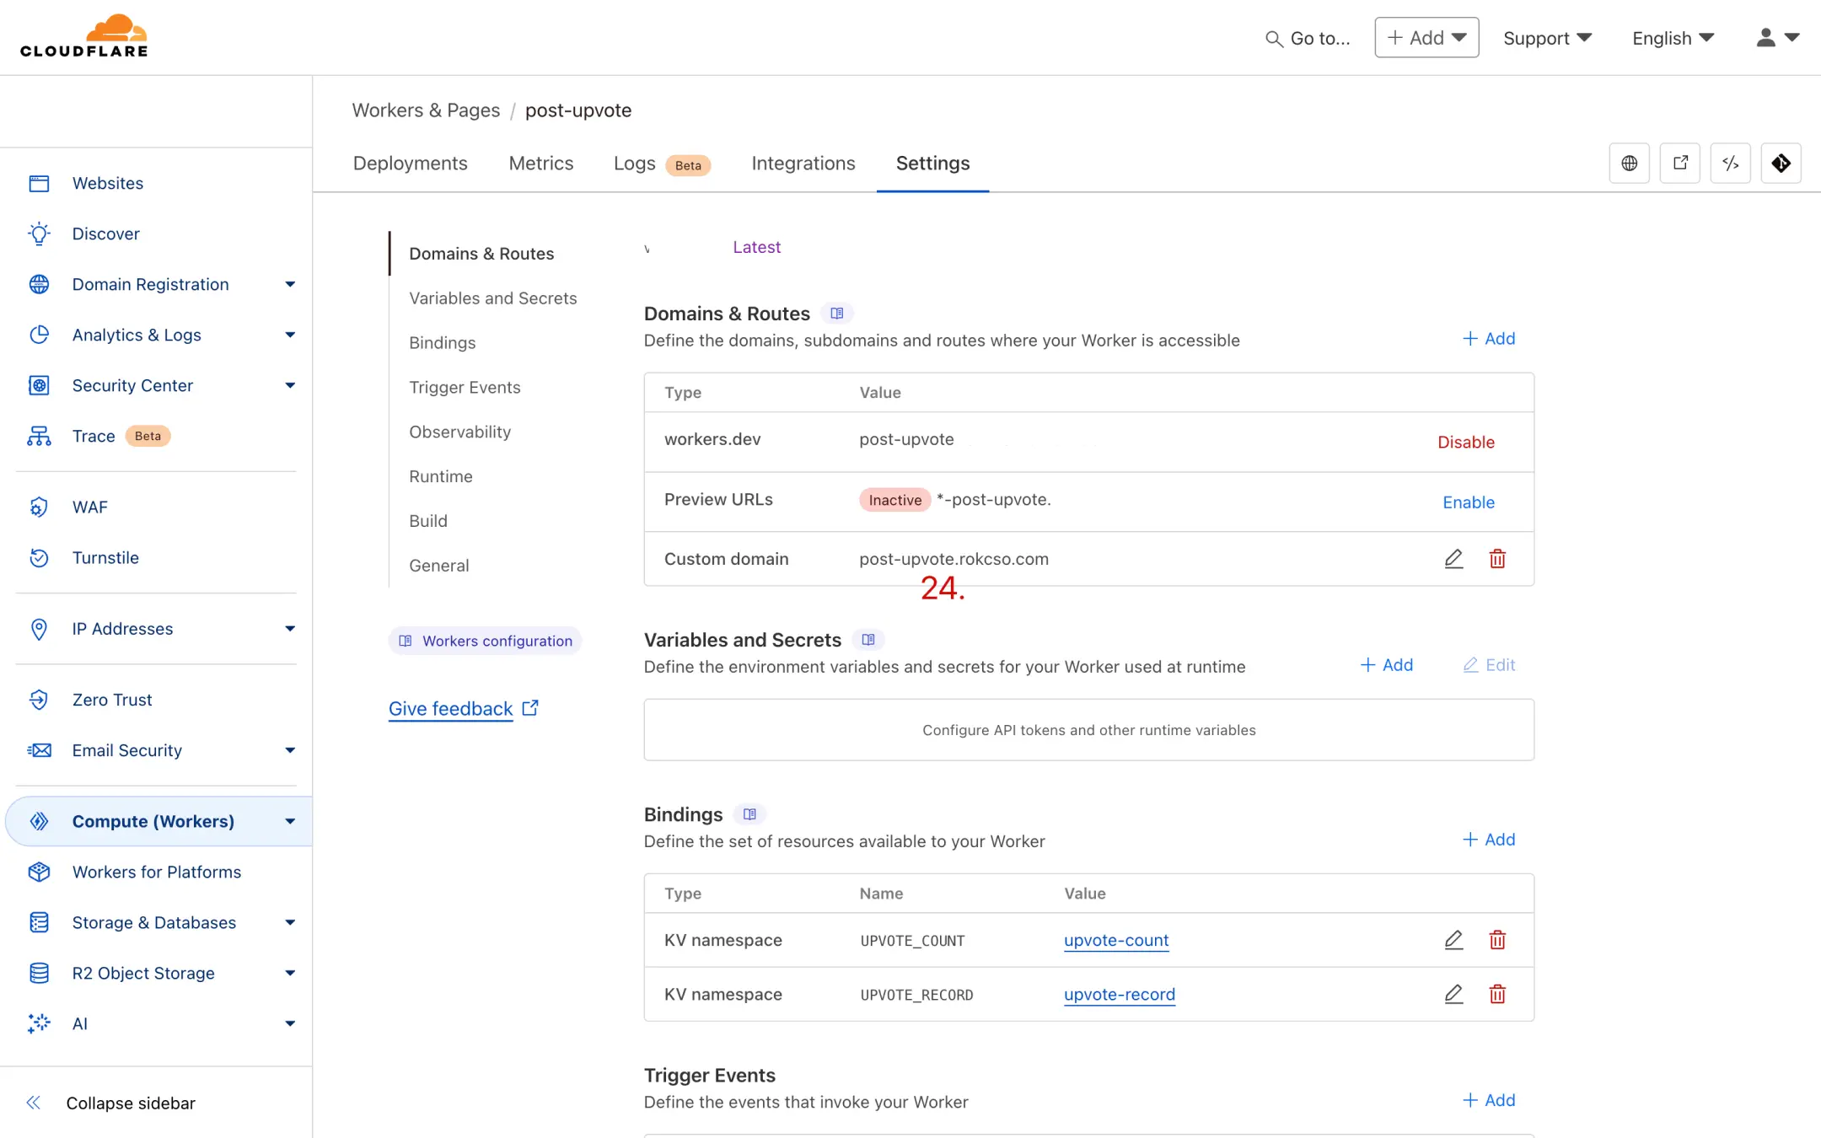The width and height of the screenshot is (1821, 1138).
Task: Expand Compute (Workers) menu
Action: (x=290, y=821)
